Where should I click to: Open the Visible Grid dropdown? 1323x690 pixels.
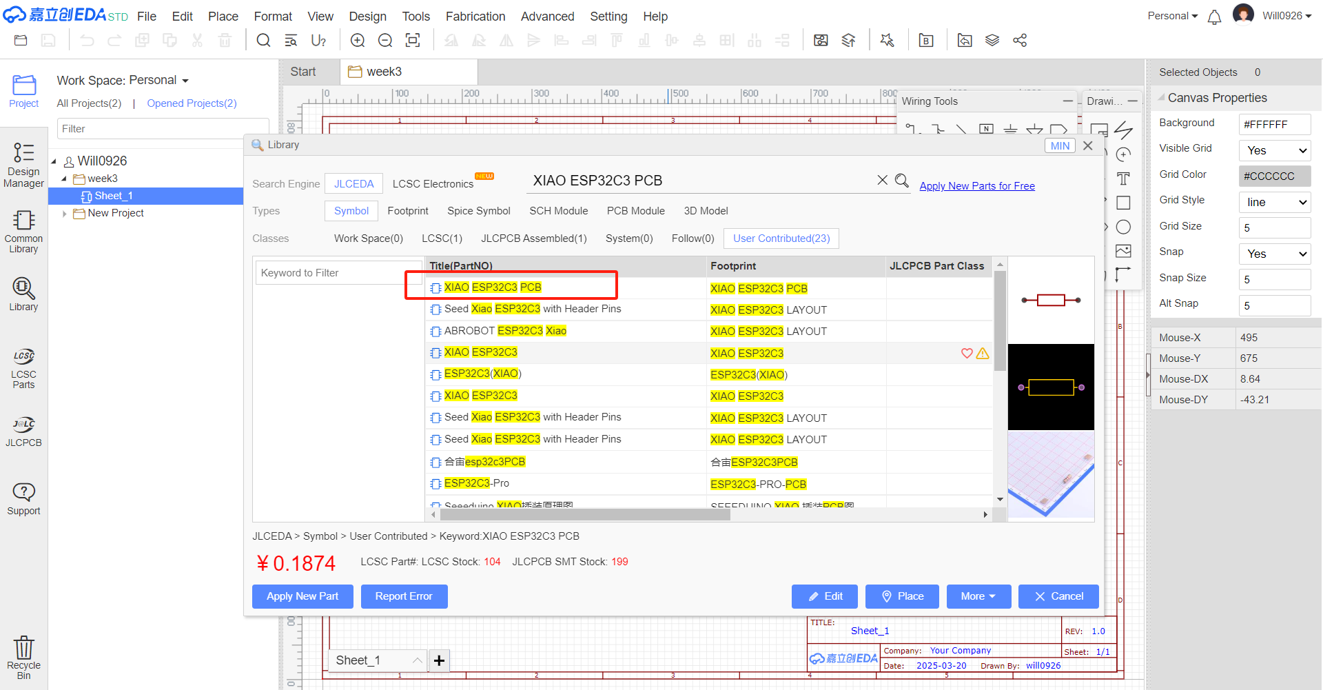click(x=1274, y=150)
